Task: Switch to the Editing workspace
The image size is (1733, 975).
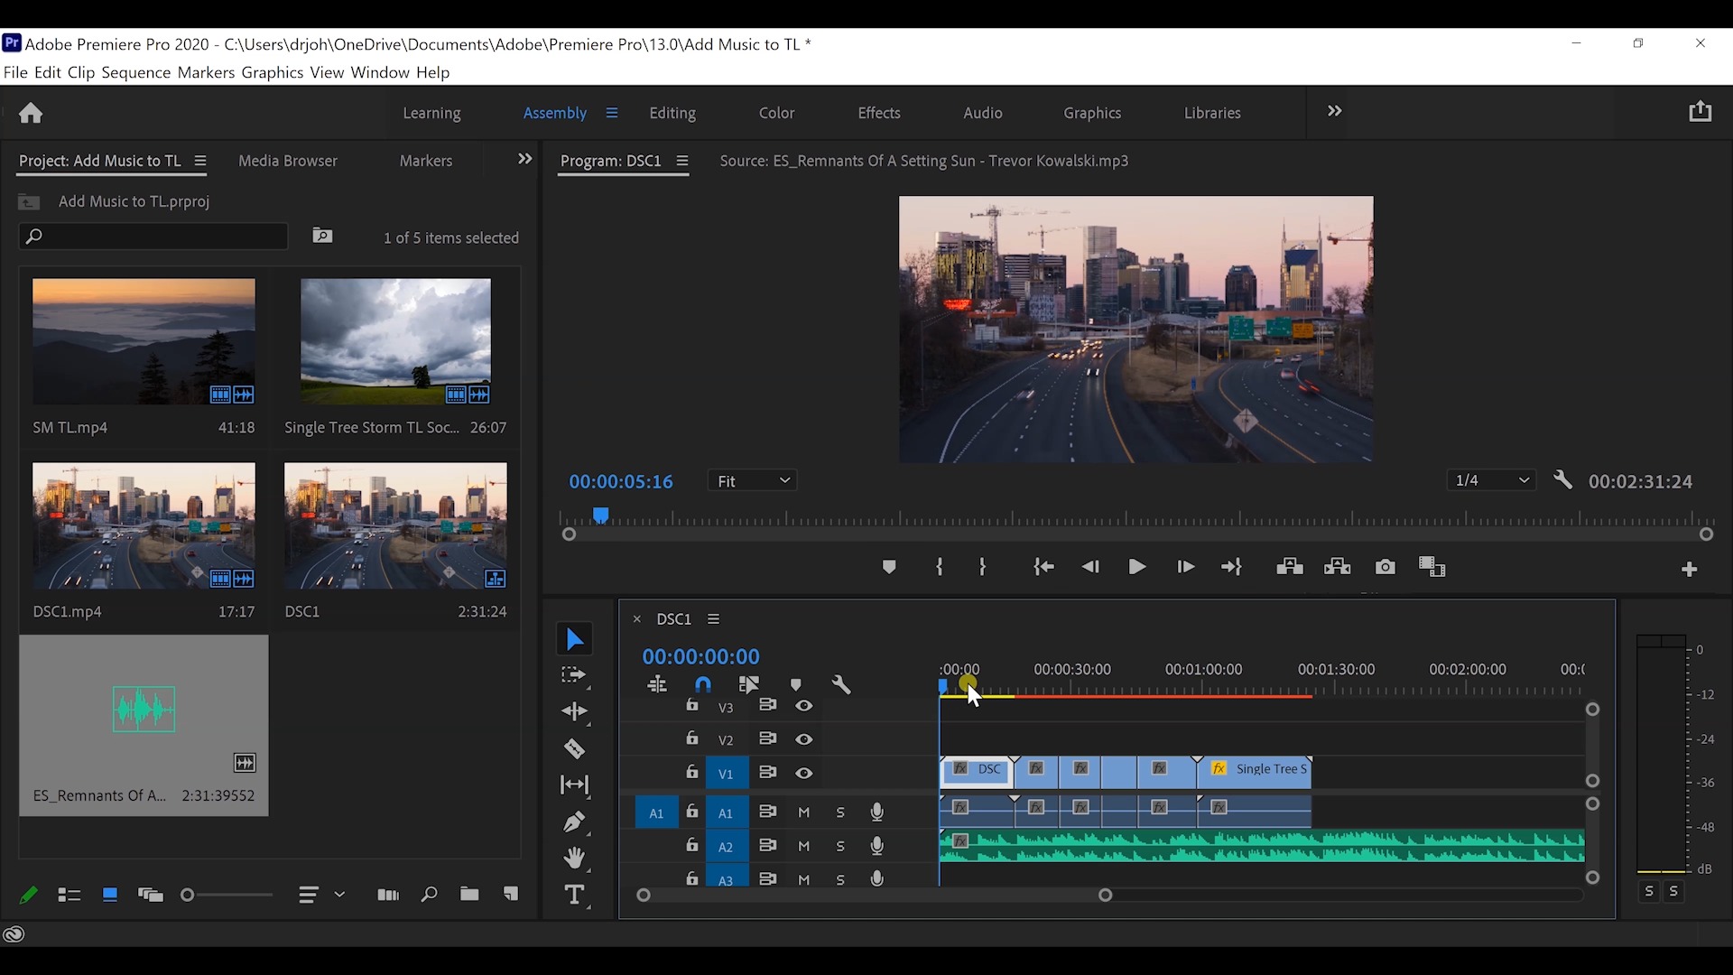Action: tap(672, 113)
